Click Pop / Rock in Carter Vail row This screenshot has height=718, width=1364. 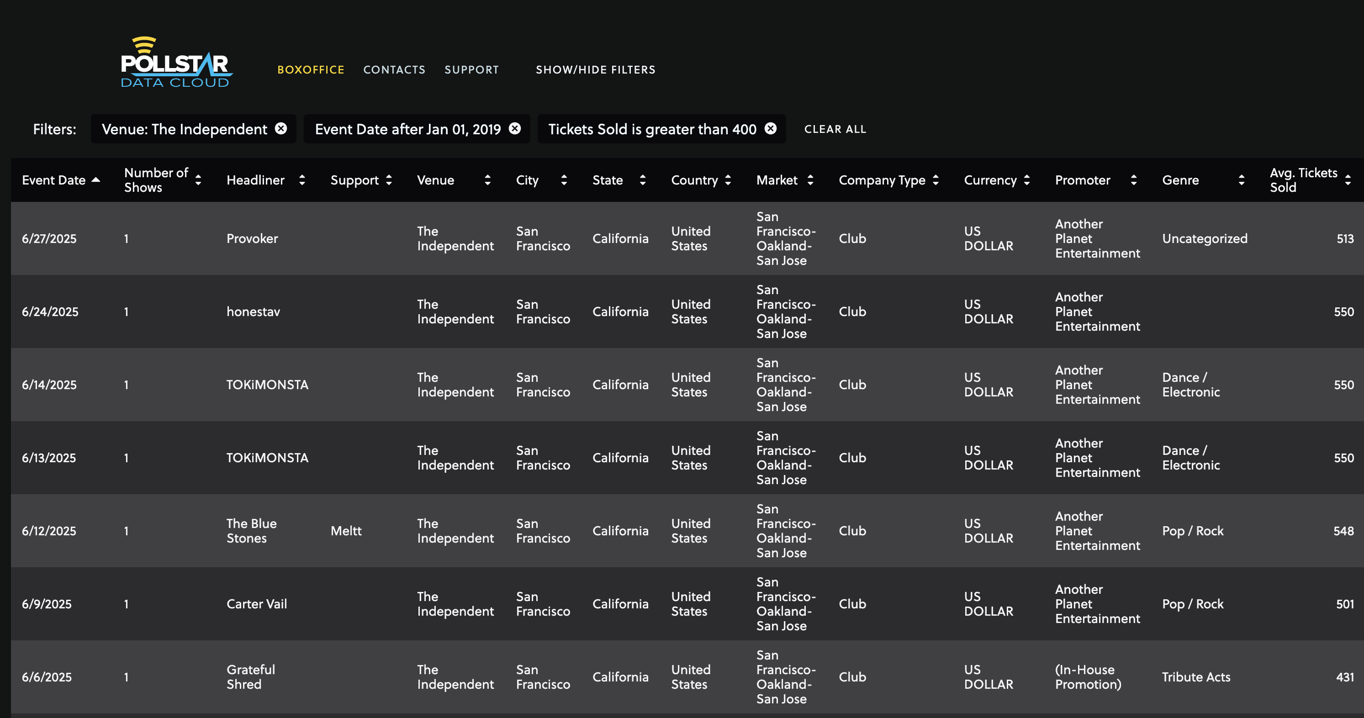1192,604
